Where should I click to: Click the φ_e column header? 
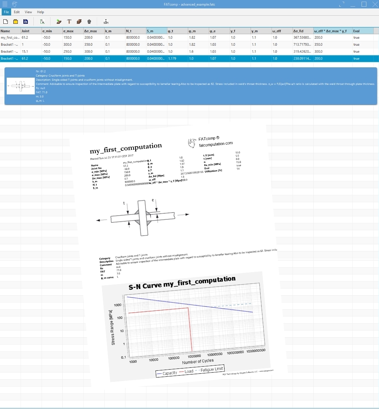coord(219,31)
